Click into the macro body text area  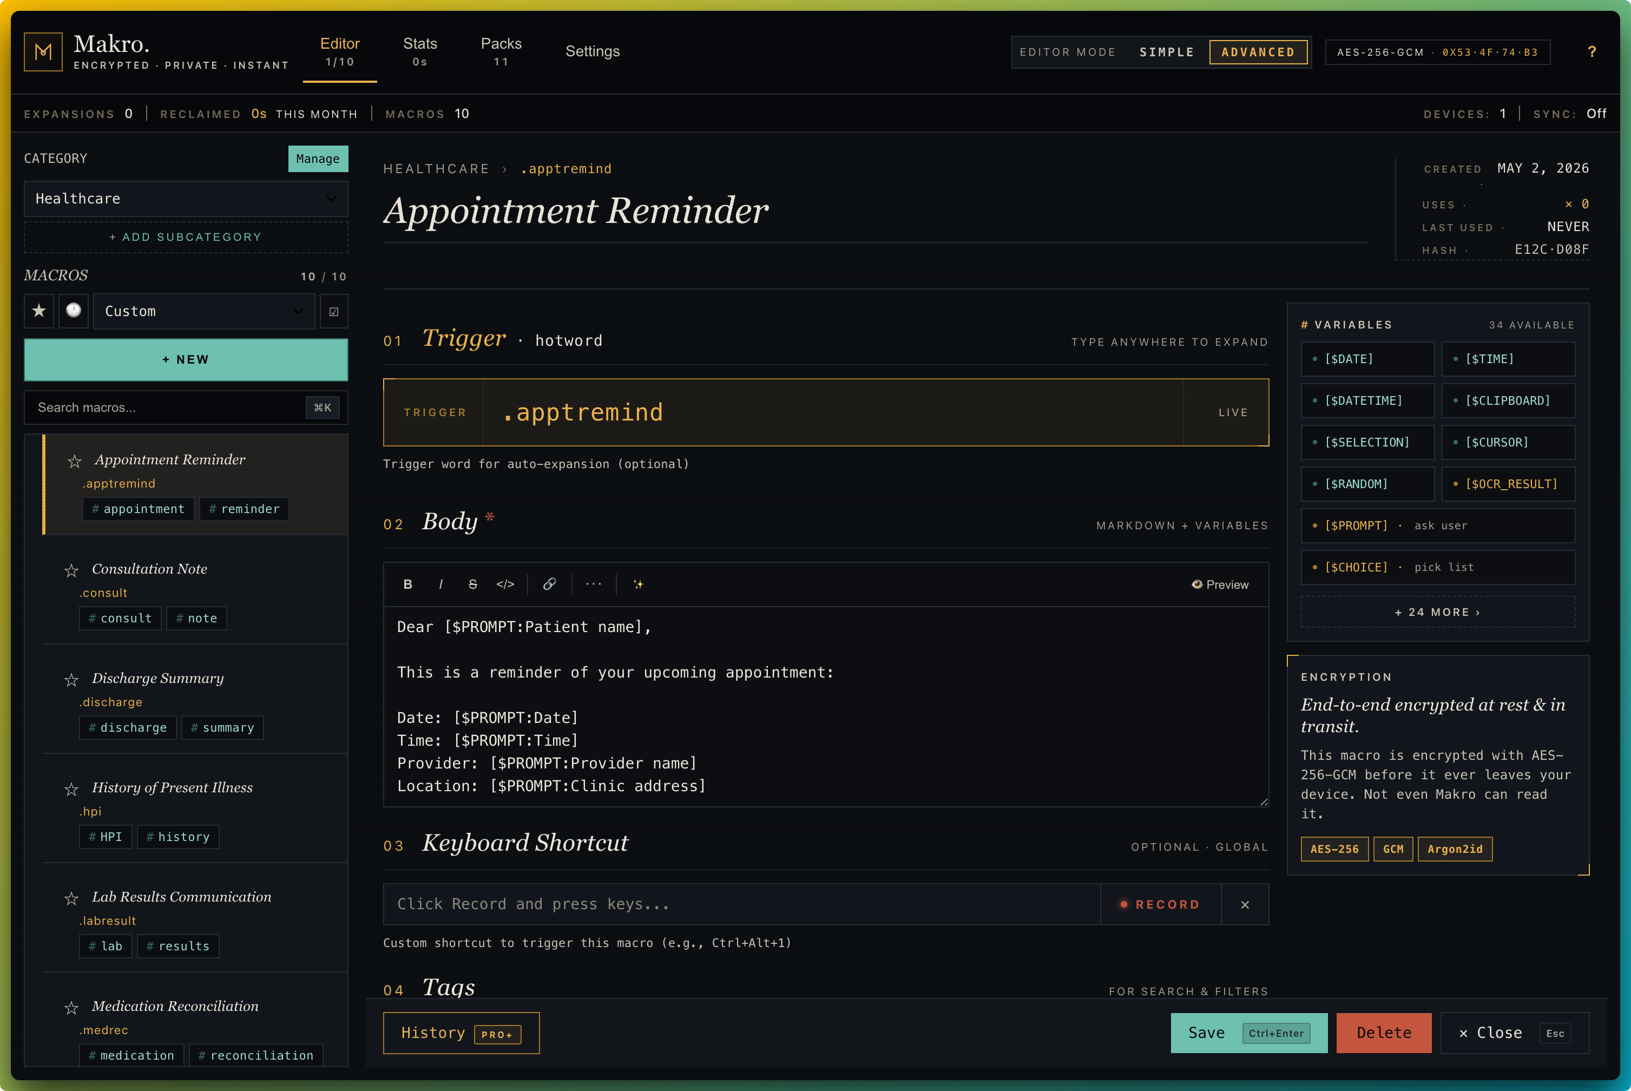[826, 707]
